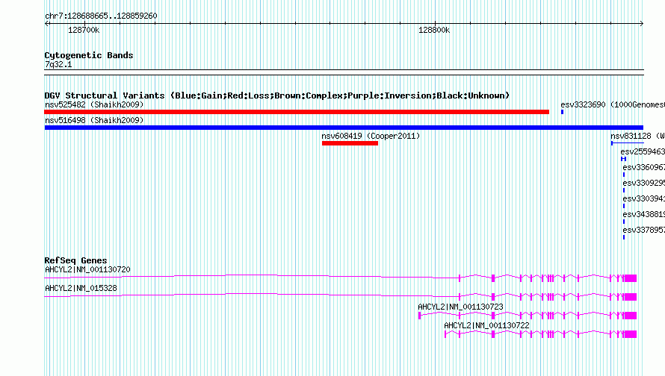Click the last exon block of NM_001130722
The height and width of the screenshot is (376, 665).
point(631,334)
